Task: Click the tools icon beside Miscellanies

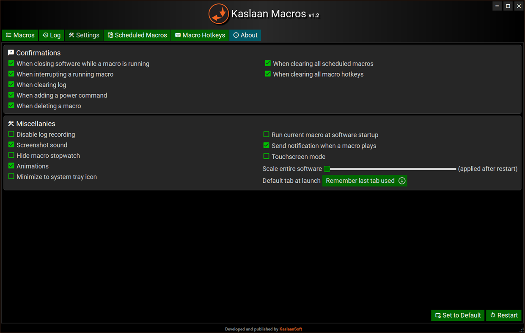Action: 10,123
